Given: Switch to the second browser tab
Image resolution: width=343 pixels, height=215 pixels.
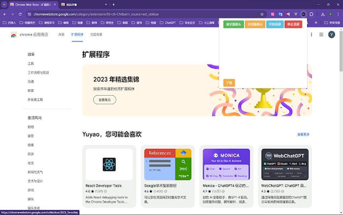Looking at the screenshot, I should (84, 4).
